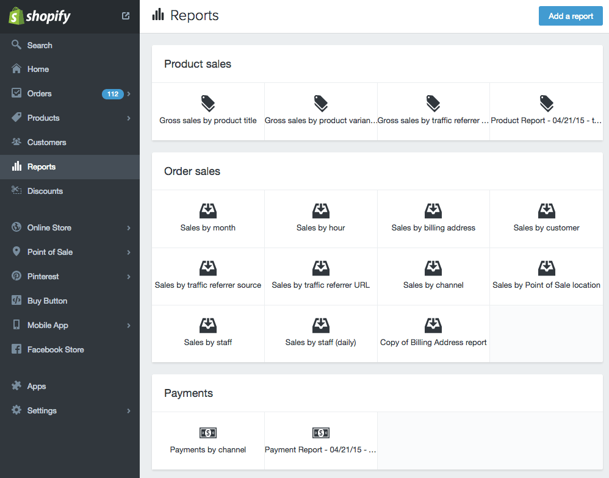Click the Apps puzzle piece icon

pos(16,386)
